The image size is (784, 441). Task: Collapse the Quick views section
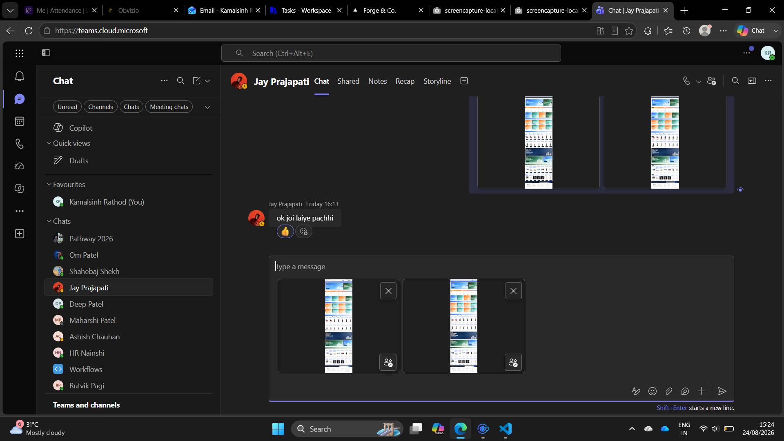click(49, 143)
